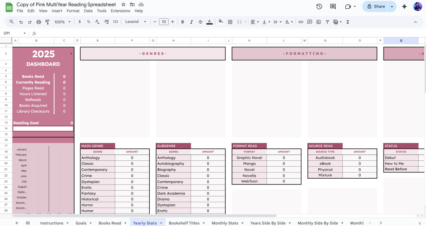Switch to the Books Read sheet tab
Image resolution: width=426 pixels, height=226 pixels.
click(x=110, y=223)
